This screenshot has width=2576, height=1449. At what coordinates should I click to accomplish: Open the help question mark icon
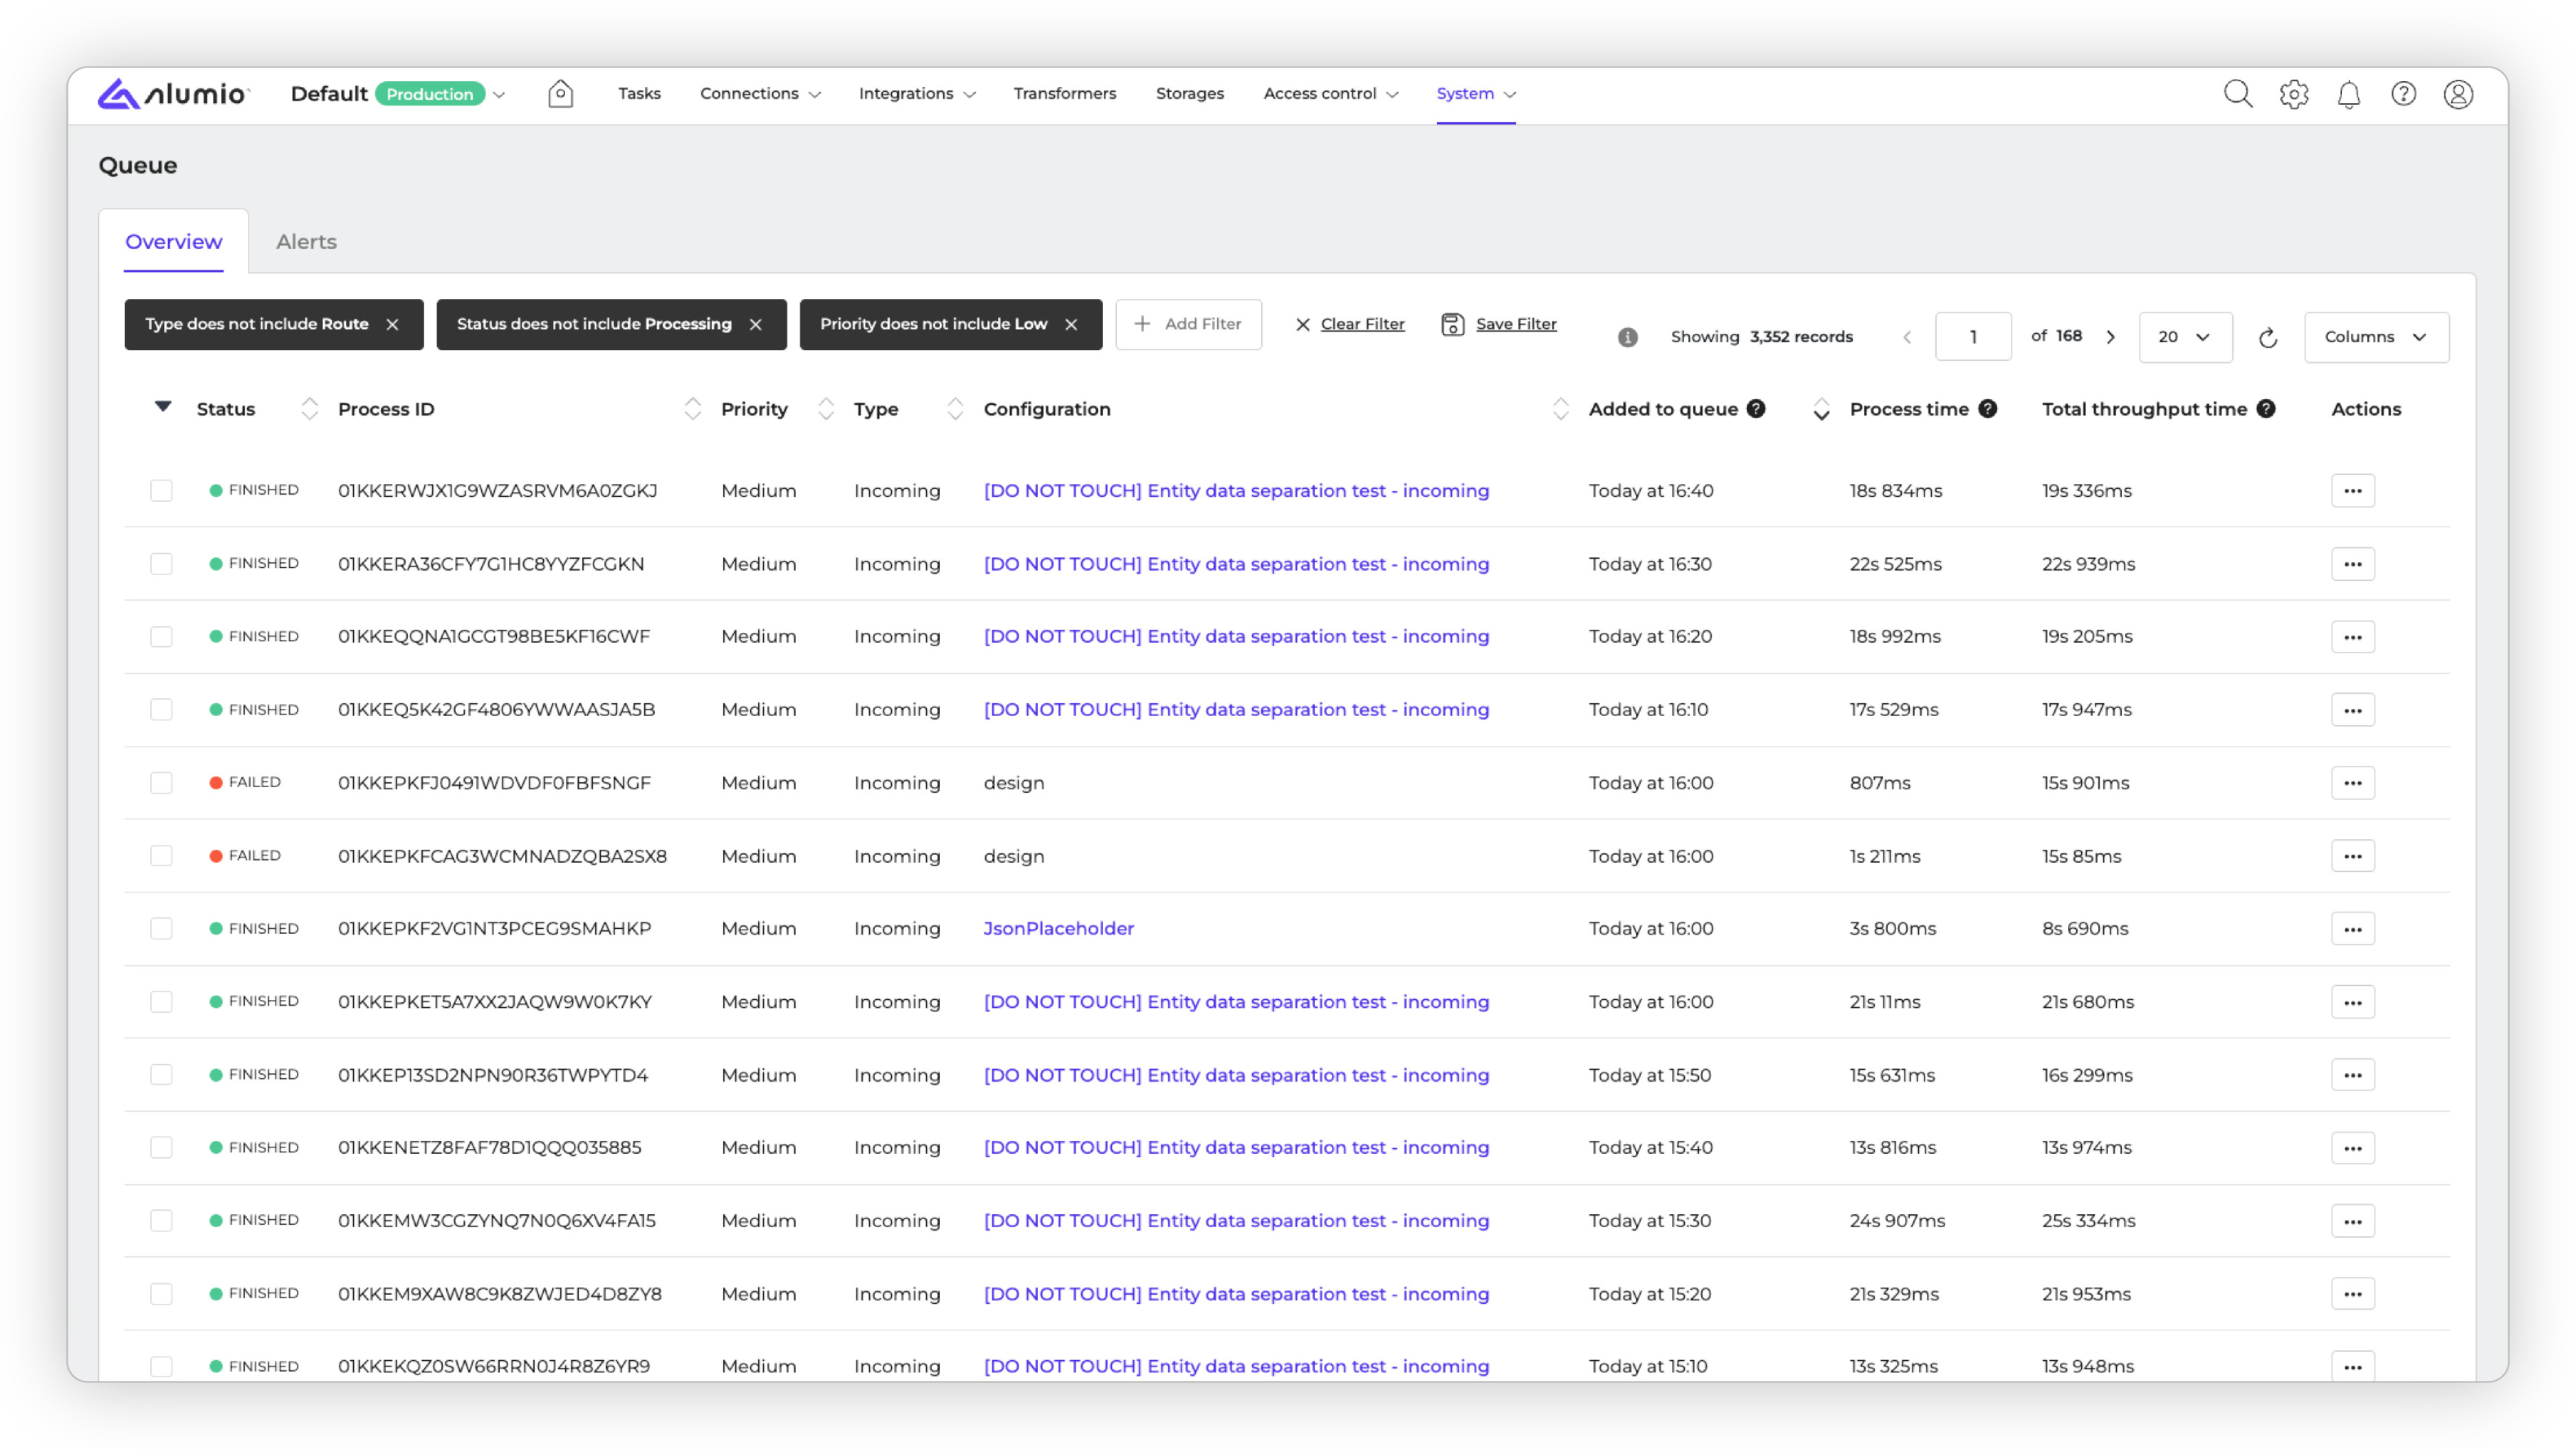click(x=2403, y=94)
